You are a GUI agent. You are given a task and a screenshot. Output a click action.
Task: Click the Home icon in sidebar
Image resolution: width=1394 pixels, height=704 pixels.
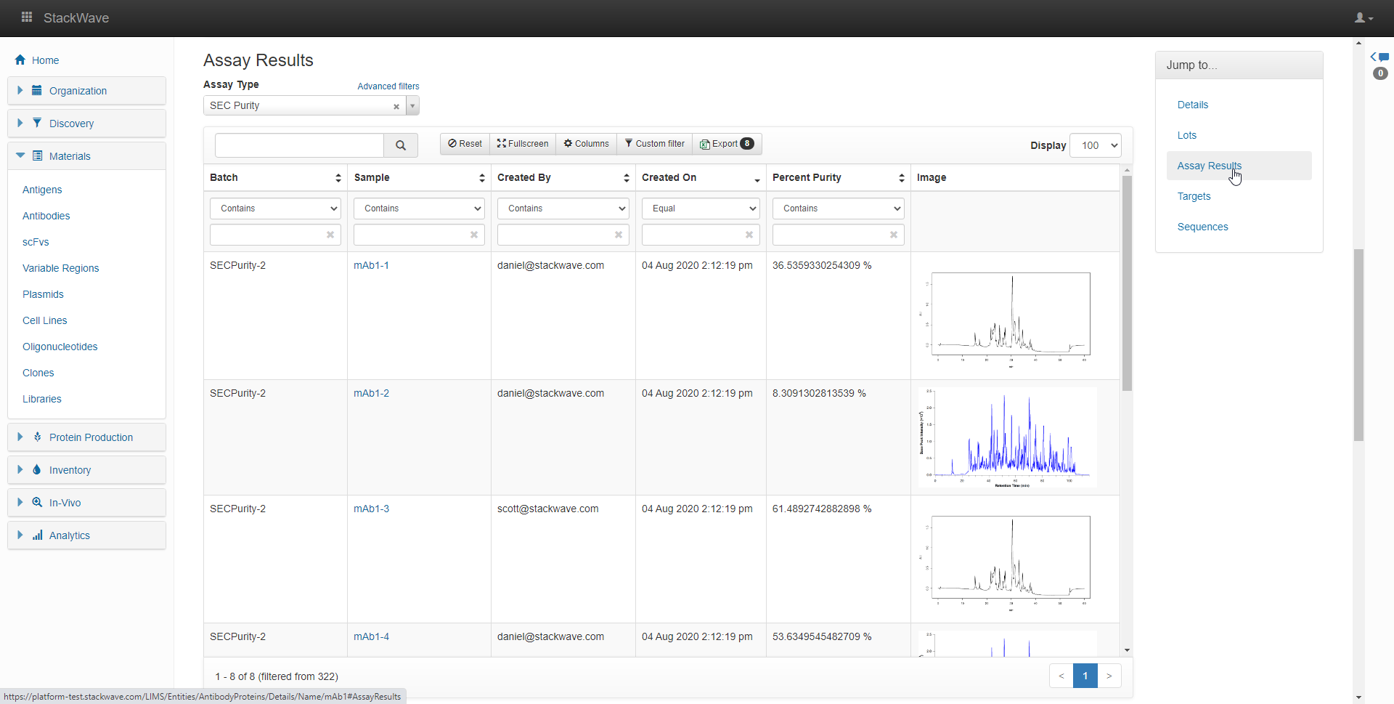coord(20,60)
